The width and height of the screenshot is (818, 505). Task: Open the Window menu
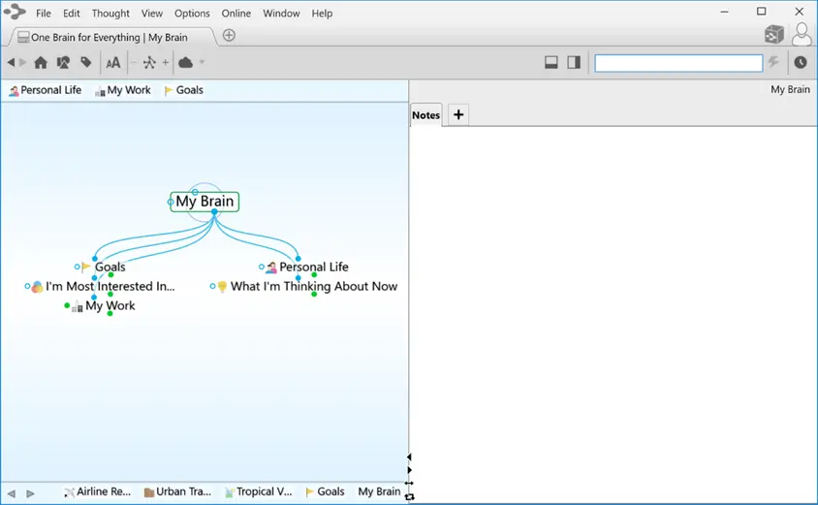(281, 14)
